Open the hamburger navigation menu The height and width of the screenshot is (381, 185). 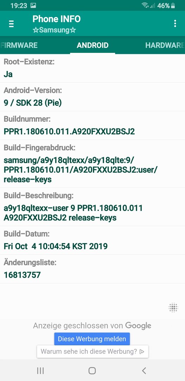coord(11,24)
